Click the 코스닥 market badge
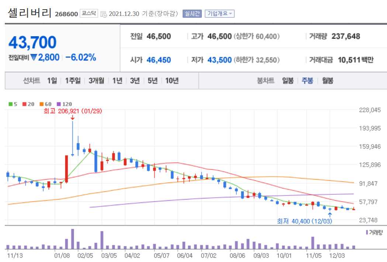 point(89,13)
